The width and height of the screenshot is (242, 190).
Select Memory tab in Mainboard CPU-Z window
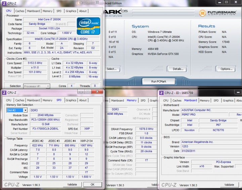[x=204, y=101]
